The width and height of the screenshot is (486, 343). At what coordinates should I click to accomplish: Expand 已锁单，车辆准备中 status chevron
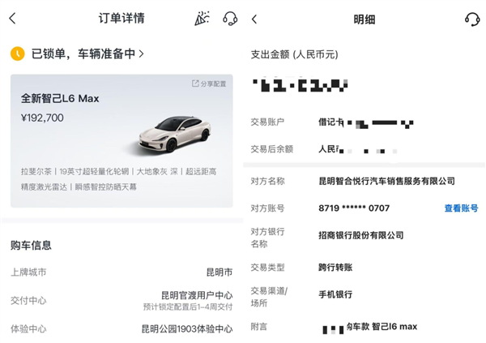[x=141, y=54]
